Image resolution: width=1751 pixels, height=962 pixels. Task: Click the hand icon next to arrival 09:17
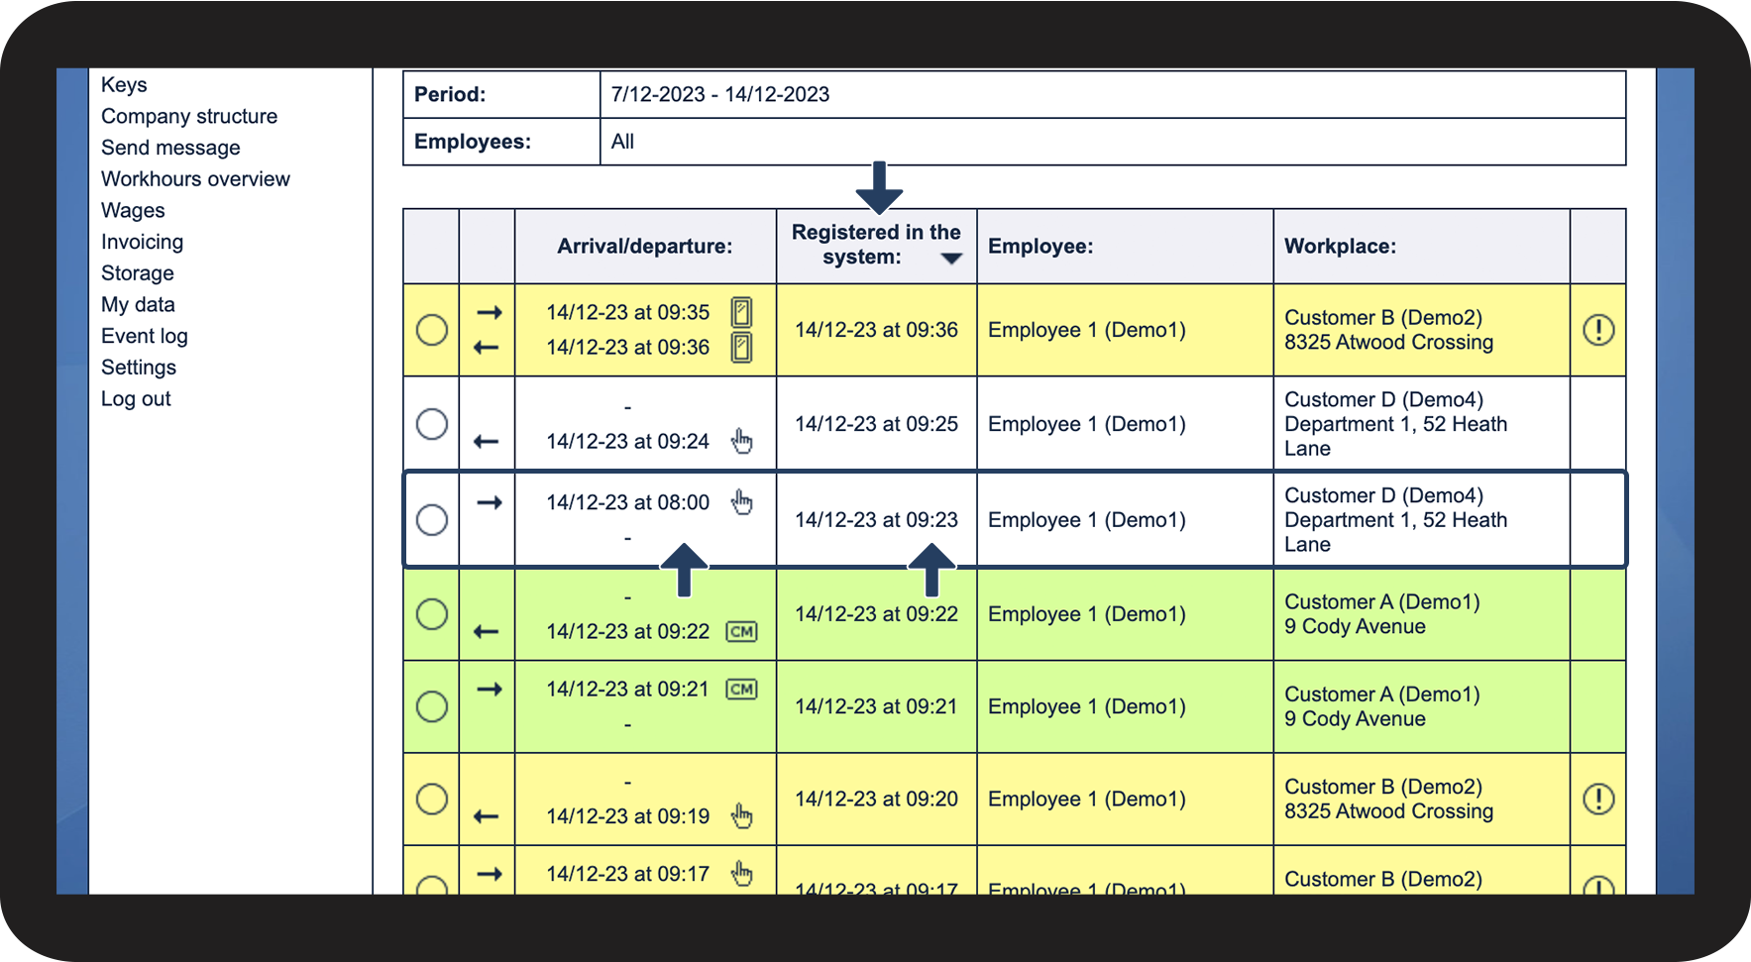(x=742, y=874)
